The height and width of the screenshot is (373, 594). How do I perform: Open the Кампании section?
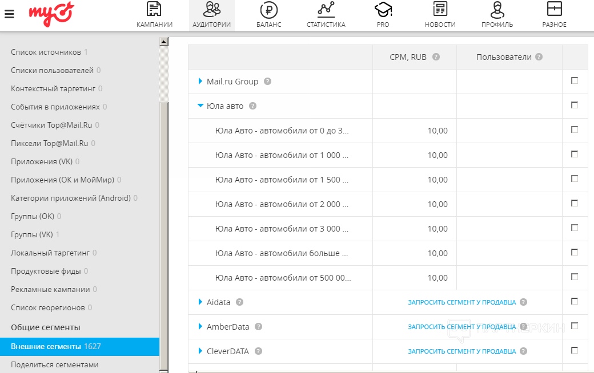point(154,15)
